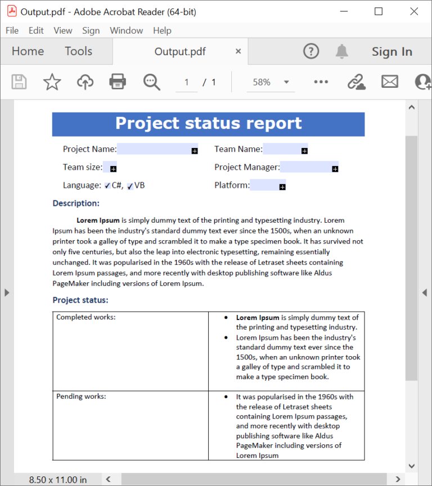The image size is (432, 486).
Task: Expand the right tools pane arrow
Action: [x=425, y=292]
